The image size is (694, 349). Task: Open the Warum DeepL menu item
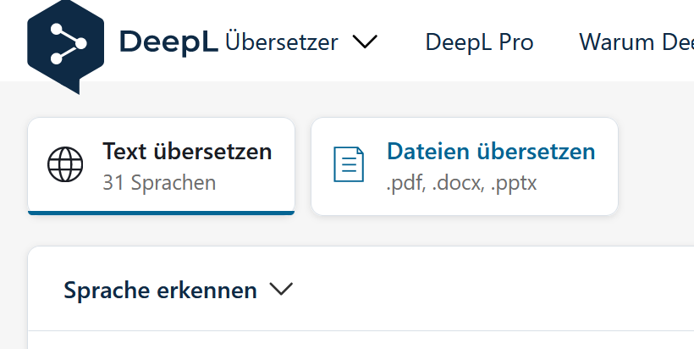coord(636,42)
